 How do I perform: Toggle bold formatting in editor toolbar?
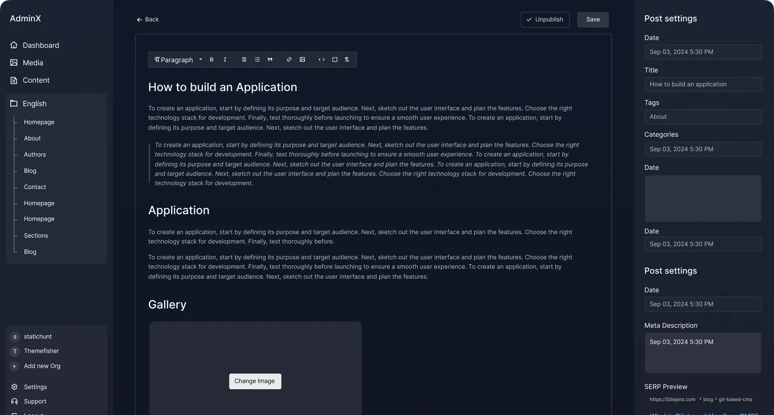click(x=212, y=60)
